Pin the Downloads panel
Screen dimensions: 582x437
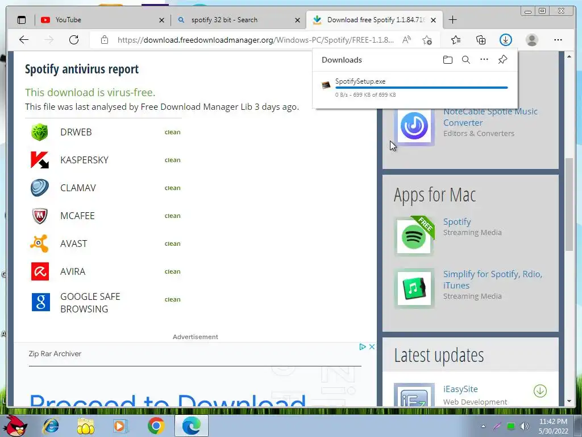point(502,59)
